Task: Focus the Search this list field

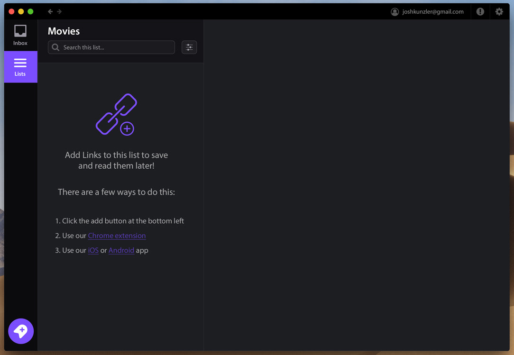Action: (x=111, y=47)
